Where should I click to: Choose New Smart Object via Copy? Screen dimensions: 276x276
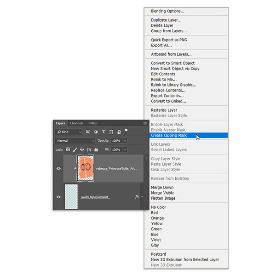click(x=186, y=69)
